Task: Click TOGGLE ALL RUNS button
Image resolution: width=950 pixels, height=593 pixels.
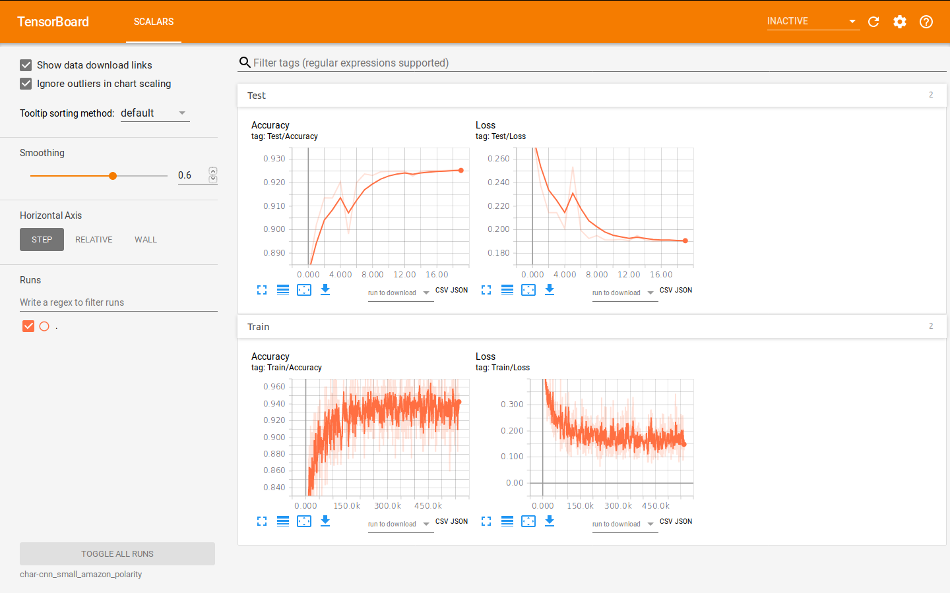Action: [117, 554]
